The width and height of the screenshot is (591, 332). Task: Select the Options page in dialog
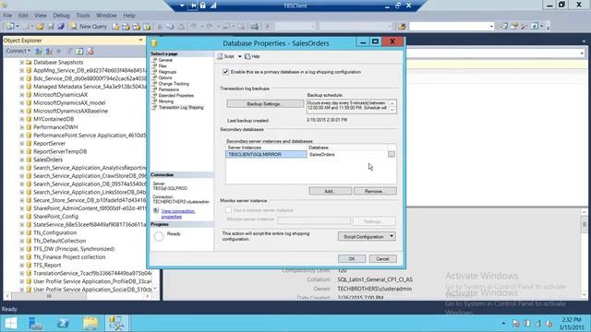pyautogui.click(x=165, y=77)
